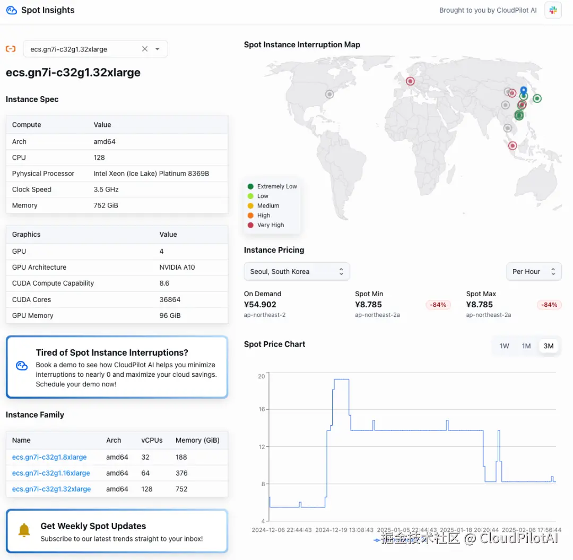
Task: Click the green marker over Japan
Action: (x=537, y=98)
